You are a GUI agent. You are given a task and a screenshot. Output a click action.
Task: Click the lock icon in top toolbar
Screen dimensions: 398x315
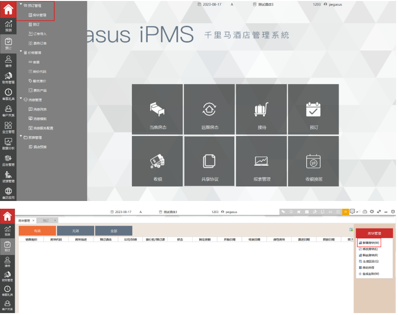coord(365,212)
